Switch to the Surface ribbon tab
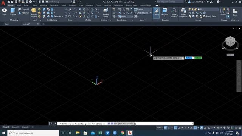Viewport: 242px width, 136px height. [x=27, y=5]
